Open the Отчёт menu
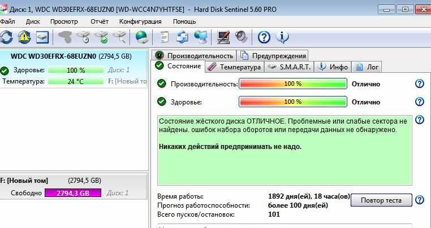This screenshot has width=431, height=228. [100, 21]
